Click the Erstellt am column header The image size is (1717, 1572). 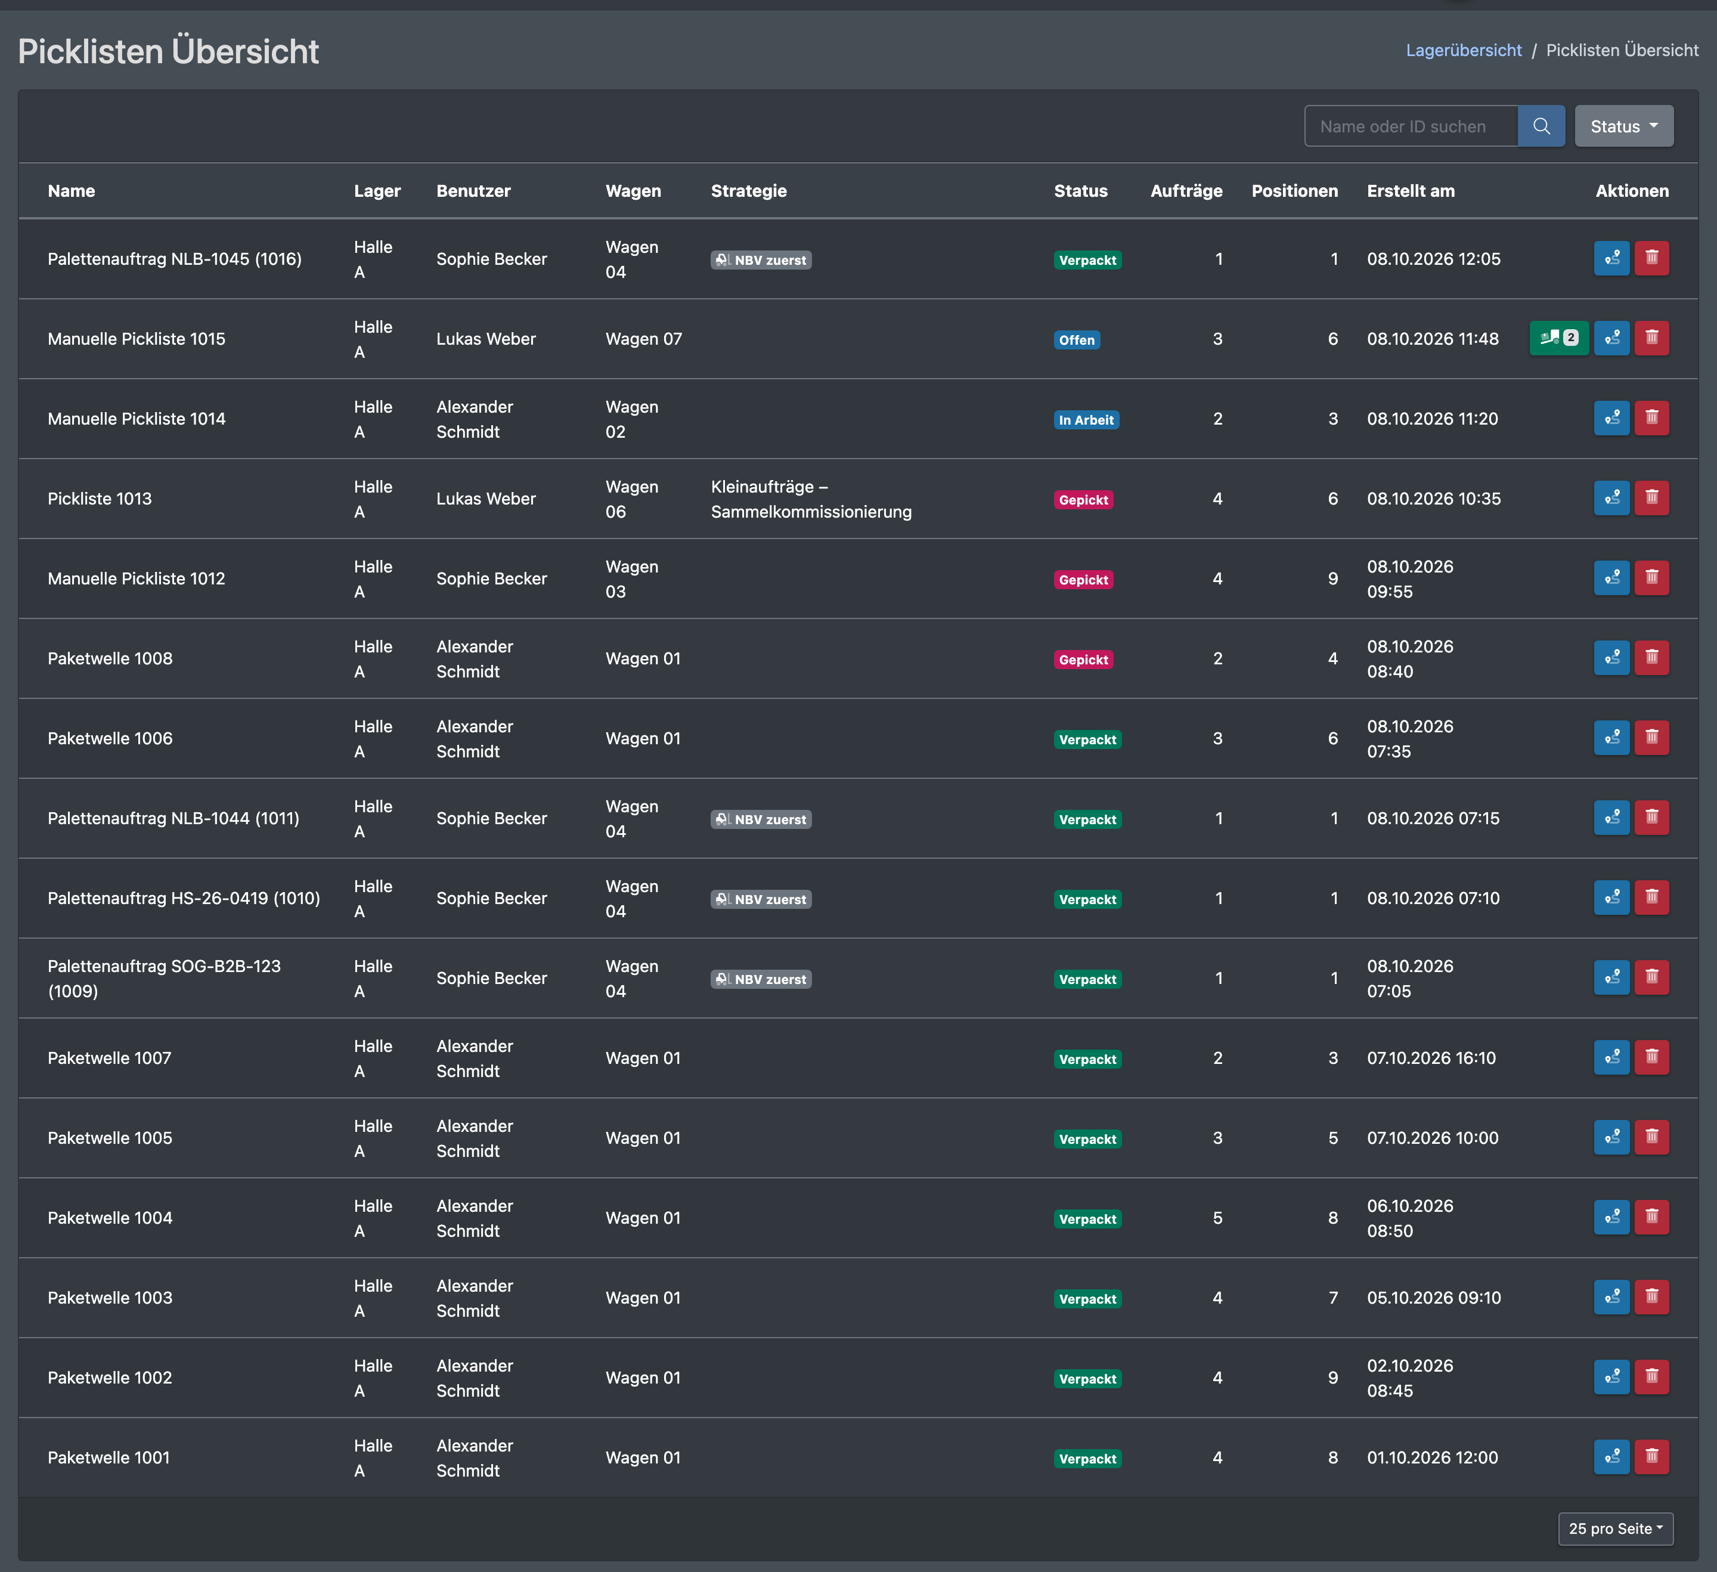point(1411,191)
